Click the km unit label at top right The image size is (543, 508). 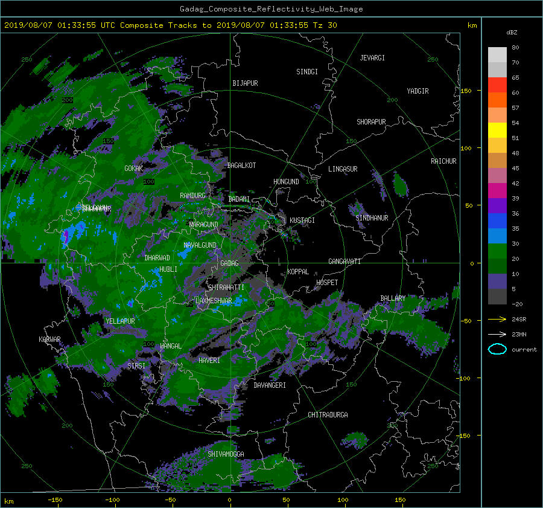coord(472,25)
